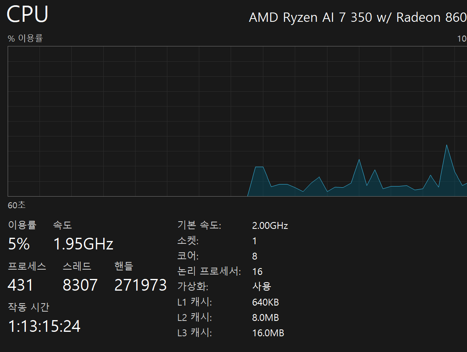The width and height of the screenshot is (467, 352).
Task: Click the 기본 속도 label
Action: tap(199, 226)
